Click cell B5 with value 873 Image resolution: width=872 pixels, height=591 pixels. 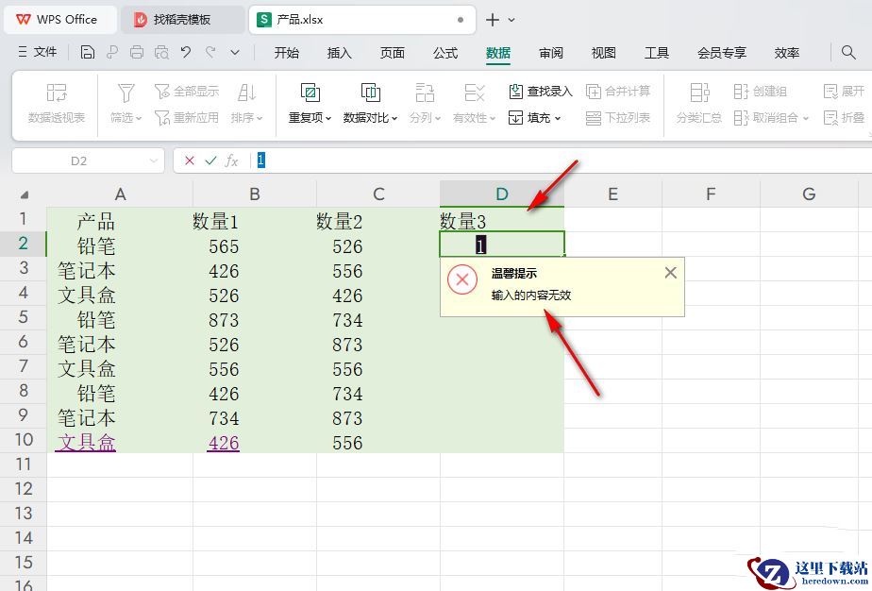[x=254, y=319]
